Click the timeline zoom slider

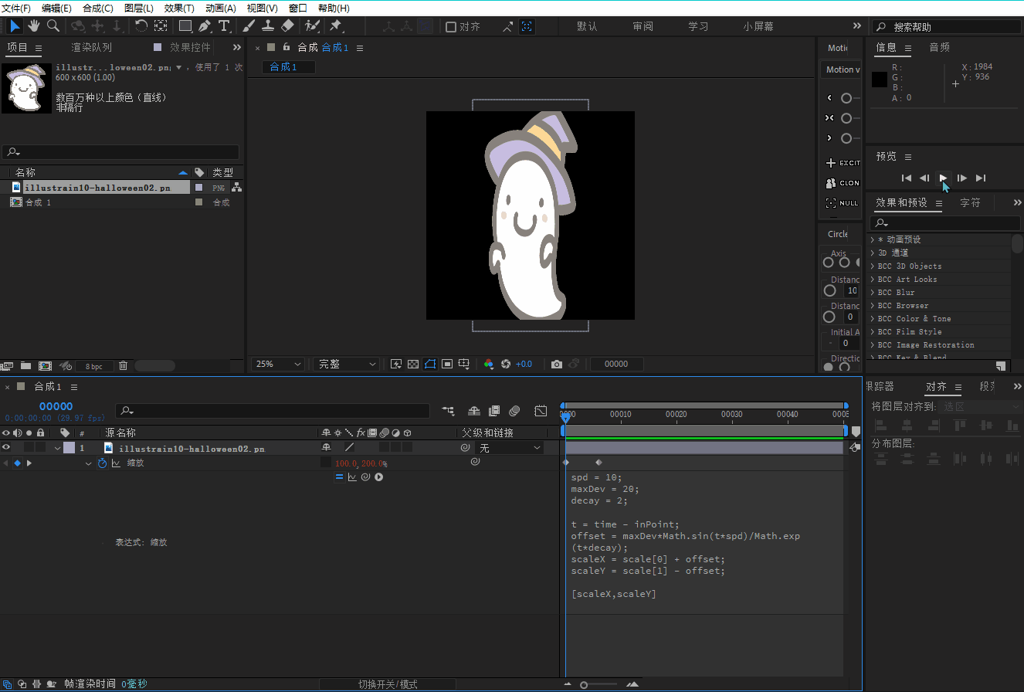pyautogui.click(x=585, y=684)
